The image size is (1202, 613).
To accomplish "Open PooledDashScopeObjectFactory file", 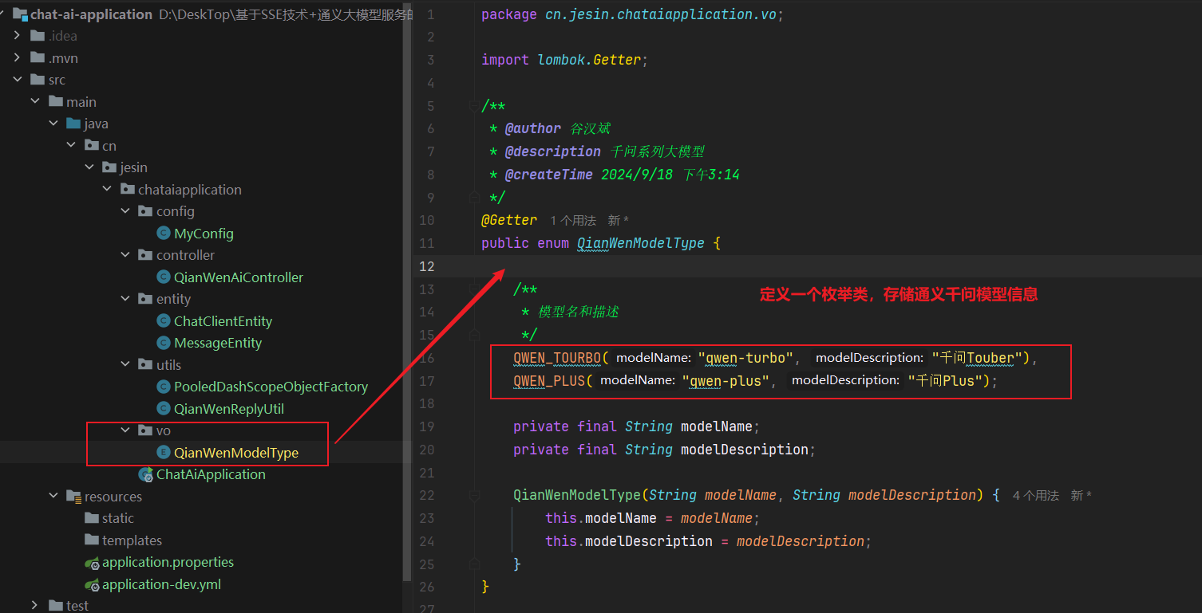I will tap(271, 387).
